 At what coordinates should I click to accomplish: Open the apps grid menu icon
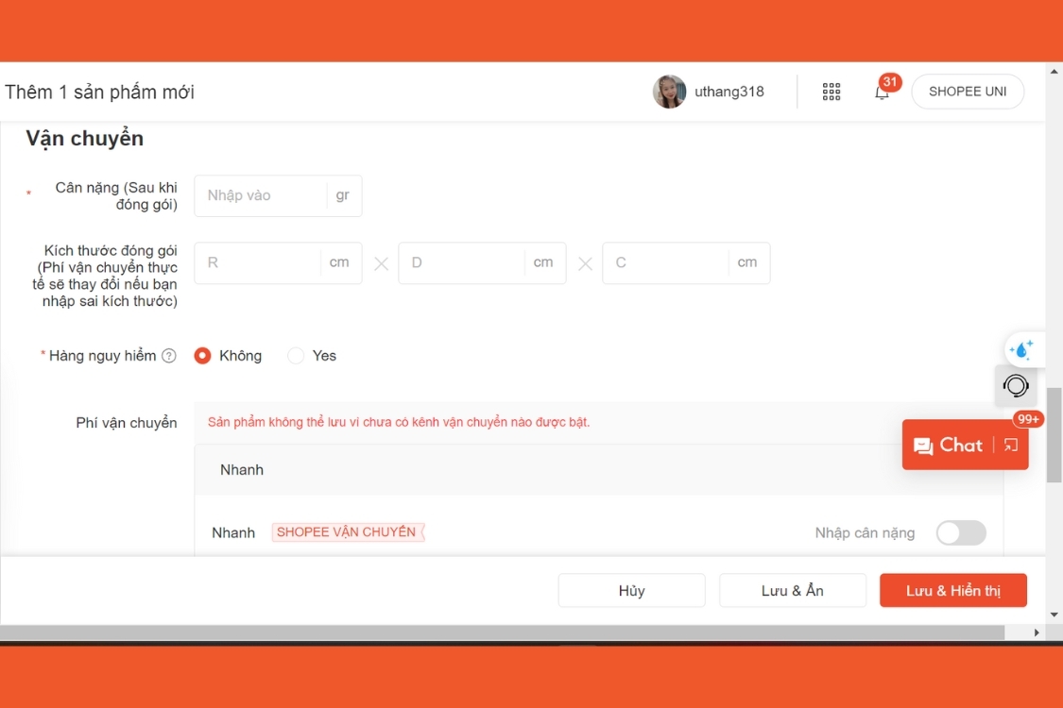click(x=832, y=92)
